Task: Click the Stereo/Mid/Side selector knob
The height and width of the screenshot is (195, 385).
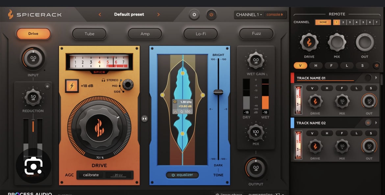Action: click(128, 85)
